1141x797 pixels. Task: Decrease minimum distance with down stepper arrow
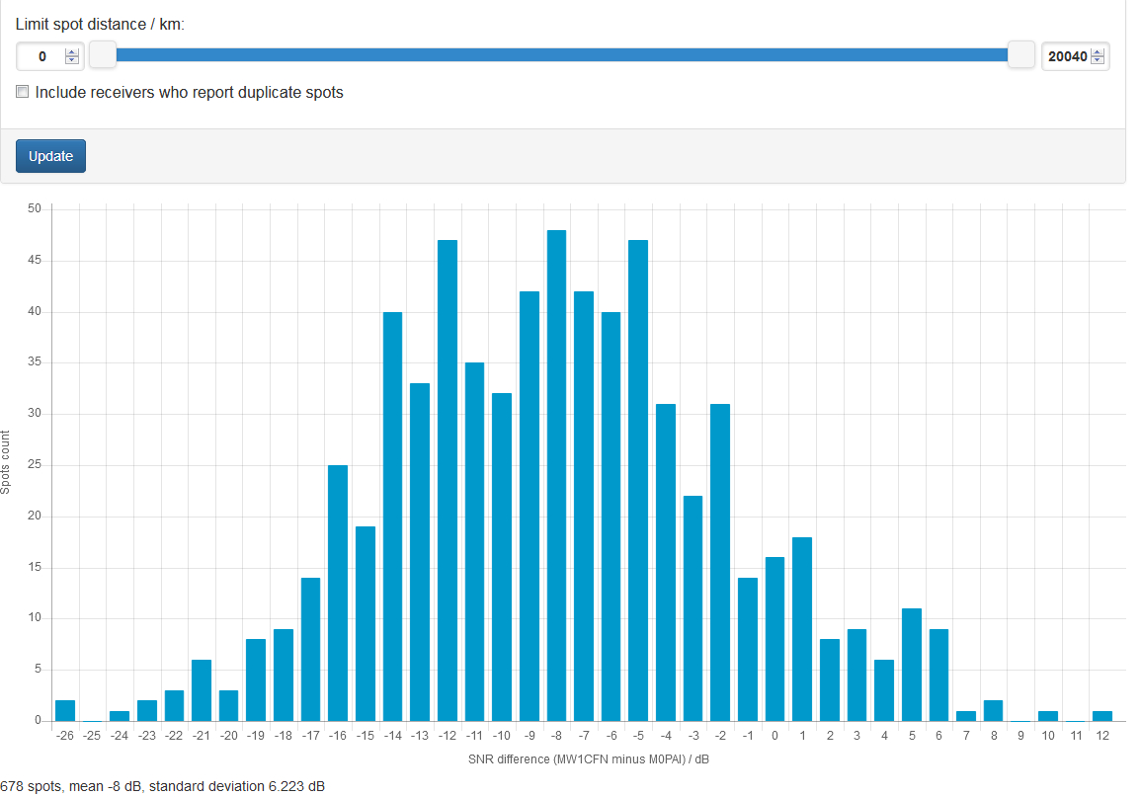pos(72,60)
